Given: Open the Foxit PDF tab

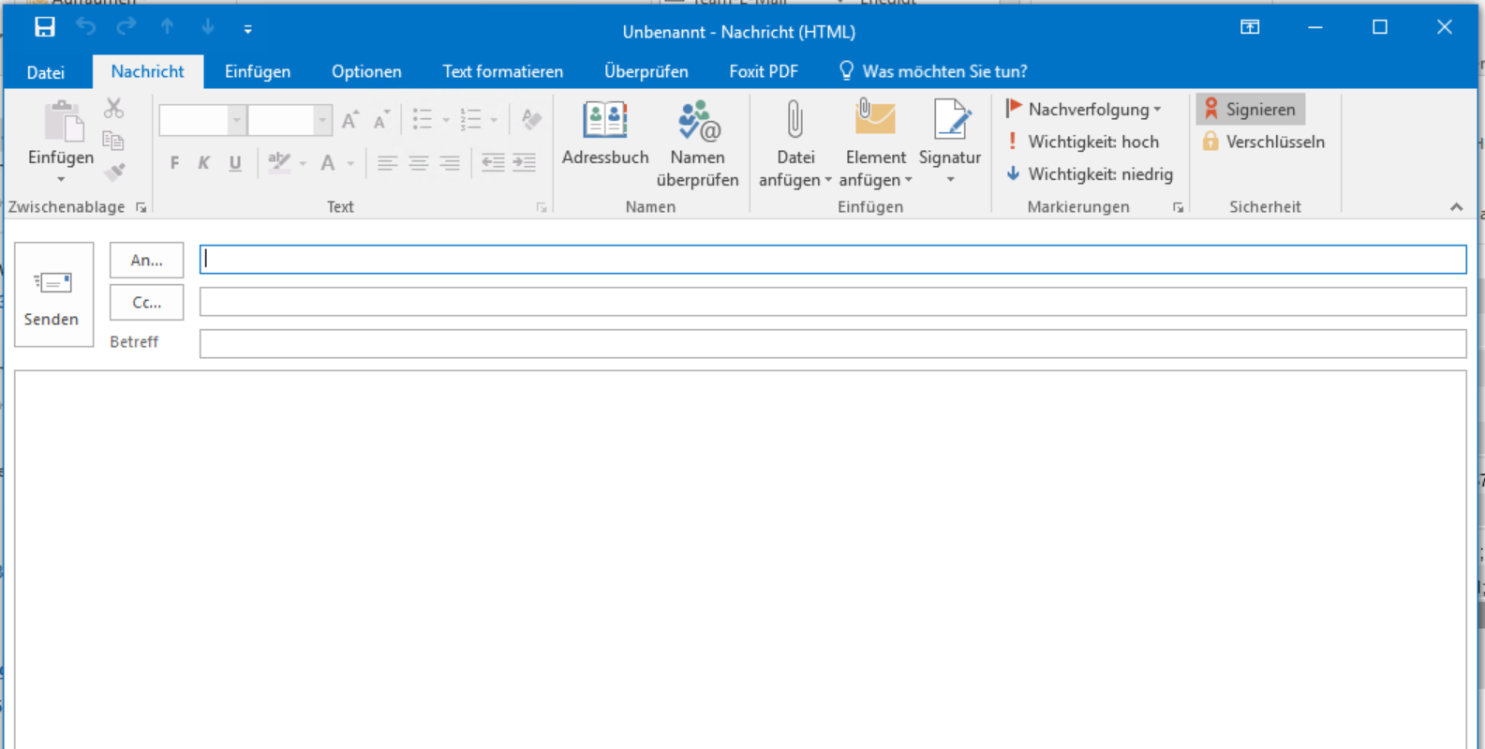Looking at the screenshot, I should [764, 71].
